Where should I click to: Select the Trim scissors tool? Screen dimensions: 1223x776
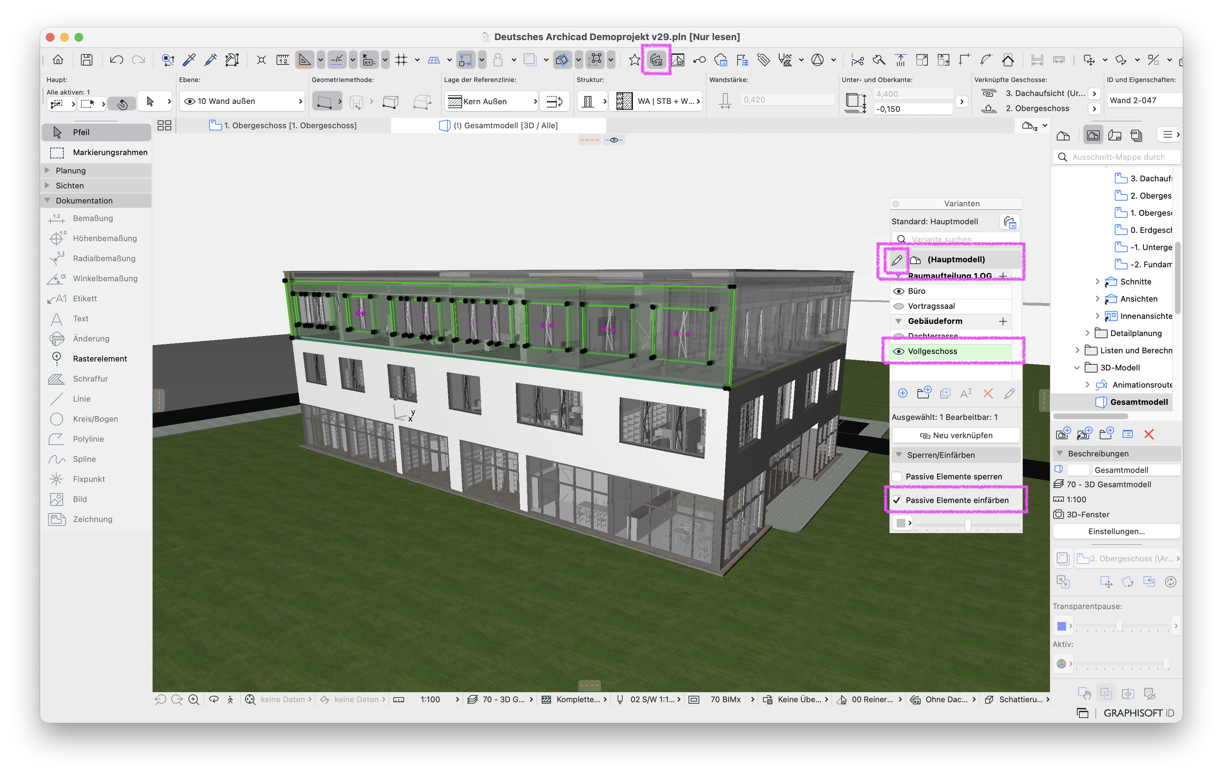click(857, 60)
